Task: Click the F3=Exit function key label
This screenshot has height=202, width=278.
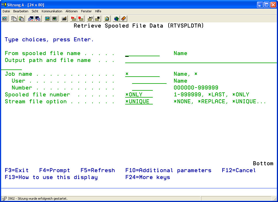Action: tap(17, 170)
